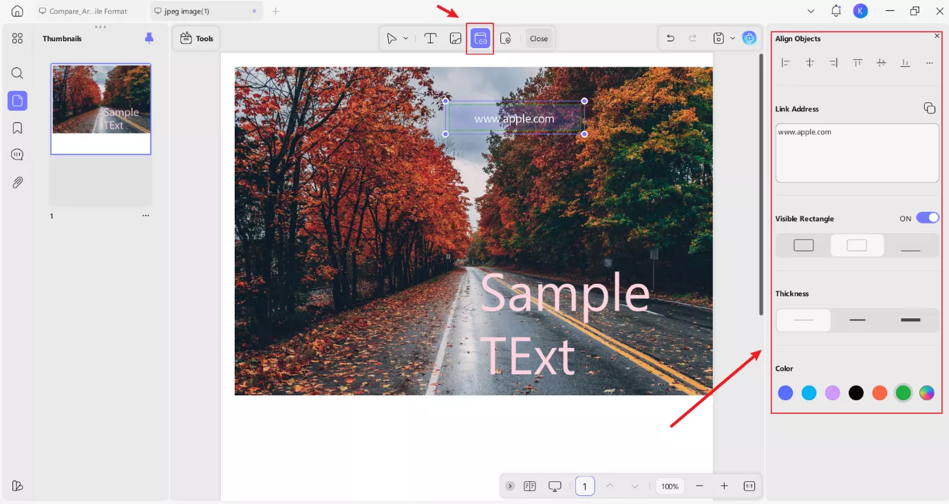949x504 pixels.
Task: Open the Search panel icon
Action: 18,73
